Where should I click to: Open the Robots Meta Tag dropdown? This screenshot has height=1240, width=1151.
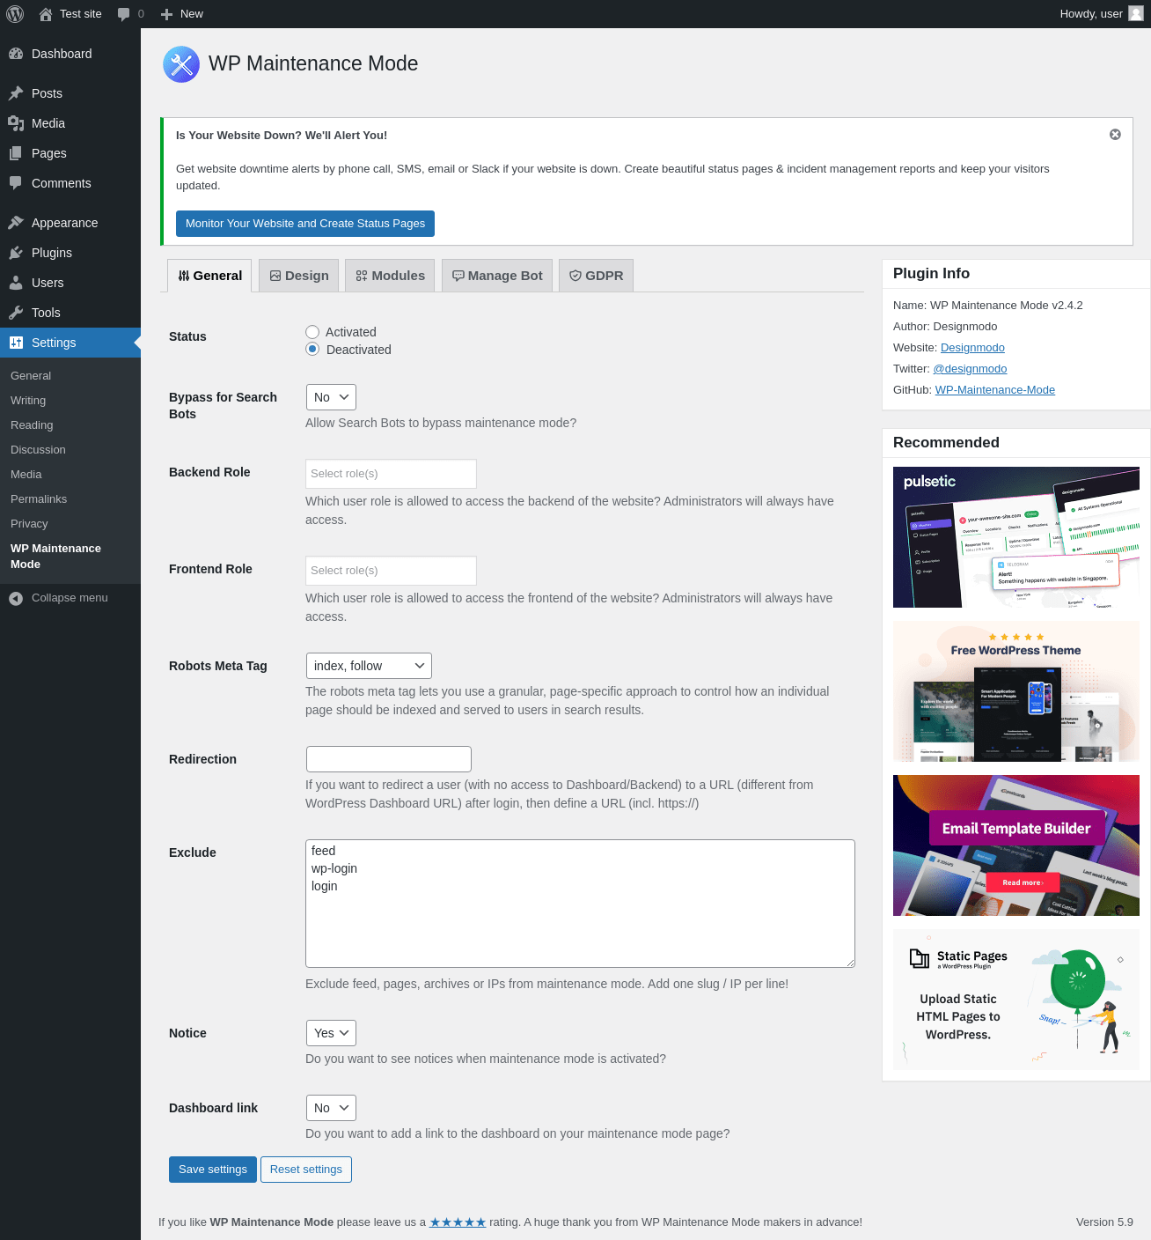pyautogui.click(x=369, y=666)
